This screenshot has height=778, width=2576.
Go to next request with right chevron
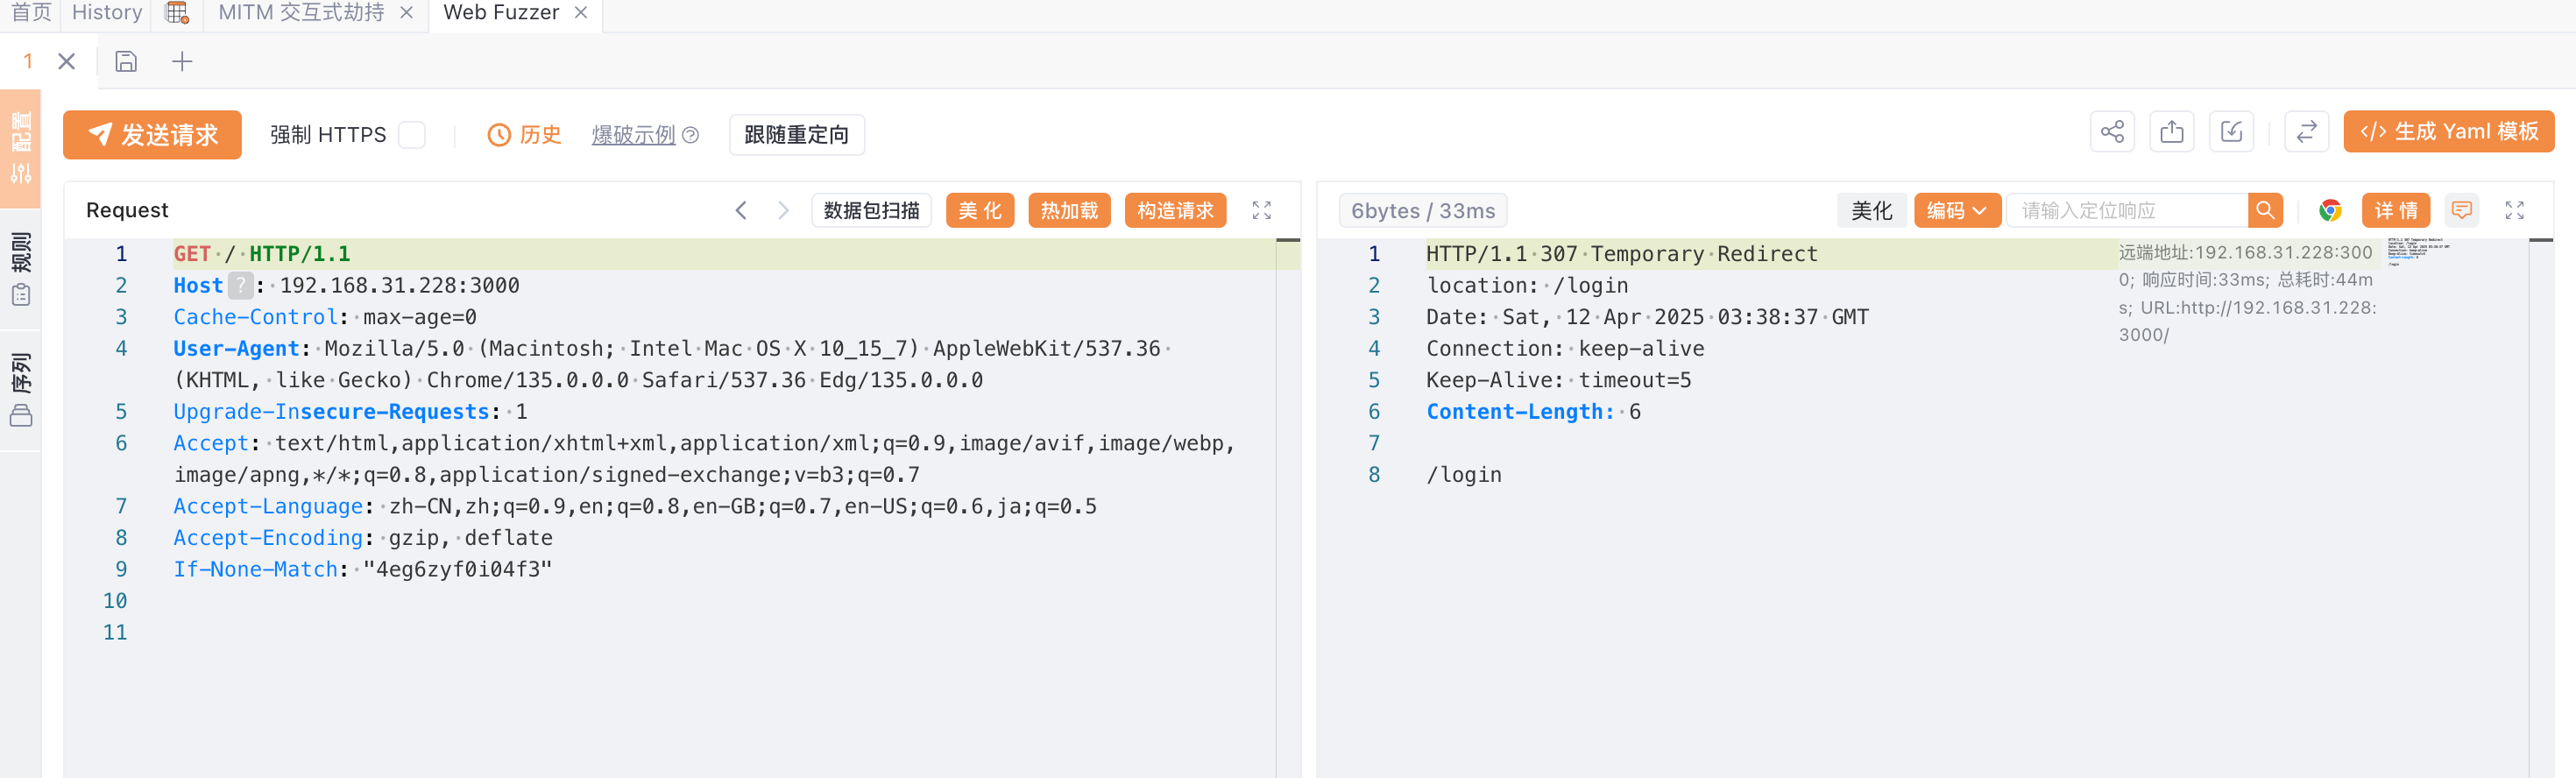coord(783,210)
